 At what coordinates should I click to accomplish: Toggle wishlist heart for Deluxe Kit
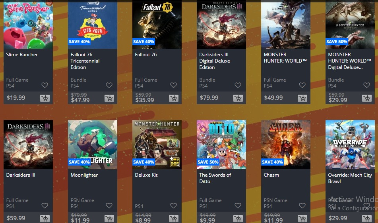(174, 206)
